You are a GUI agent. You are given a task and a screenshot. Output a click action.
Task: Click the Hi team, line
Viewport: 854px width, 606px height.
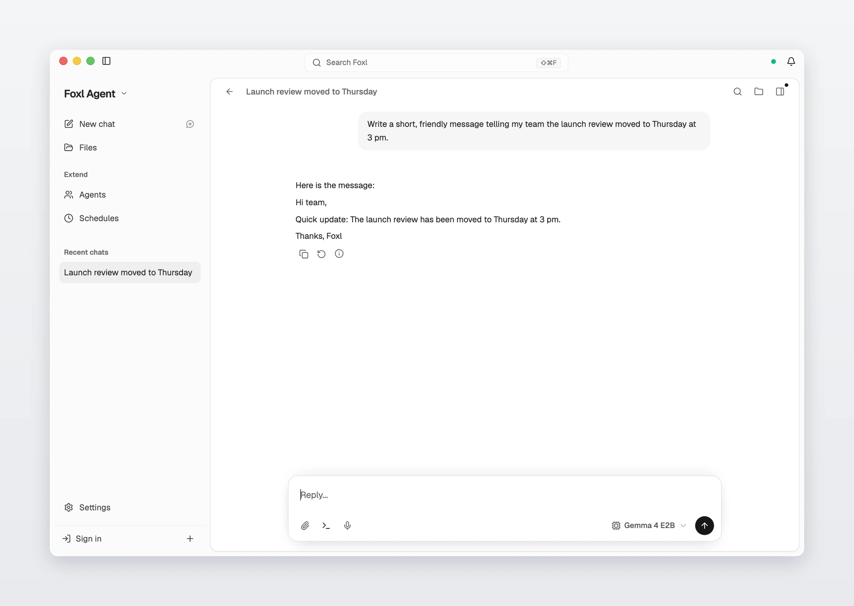[x=311, y=203]
